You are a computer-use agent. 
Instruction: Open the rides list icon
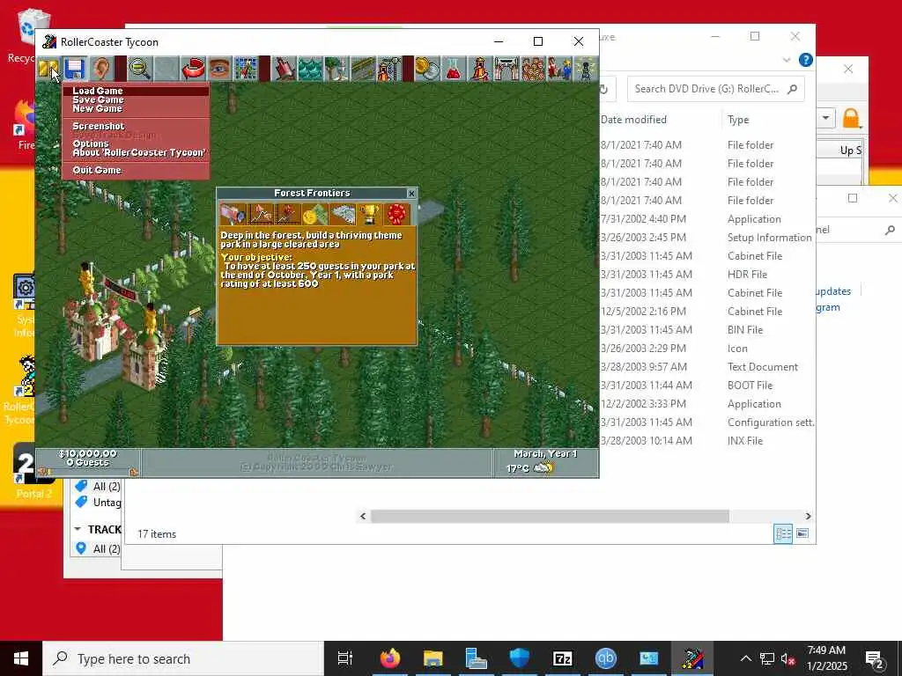coord(480,69)
